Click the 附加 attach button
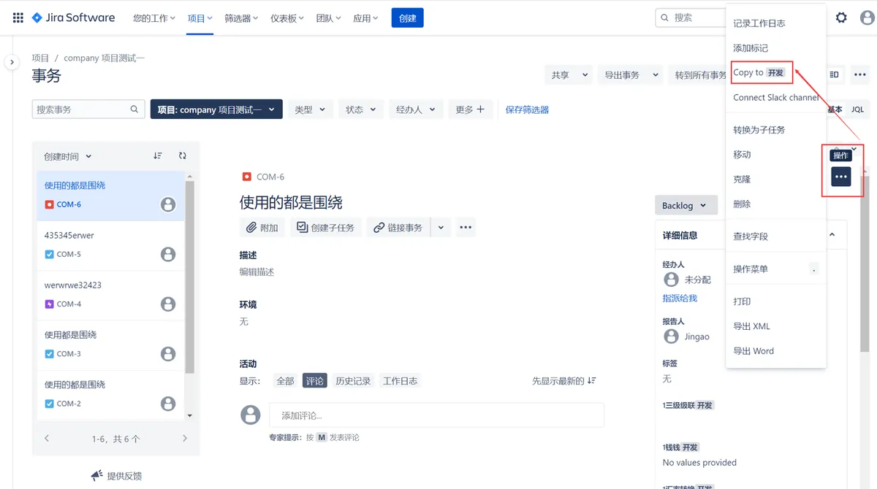 (262, 228)
